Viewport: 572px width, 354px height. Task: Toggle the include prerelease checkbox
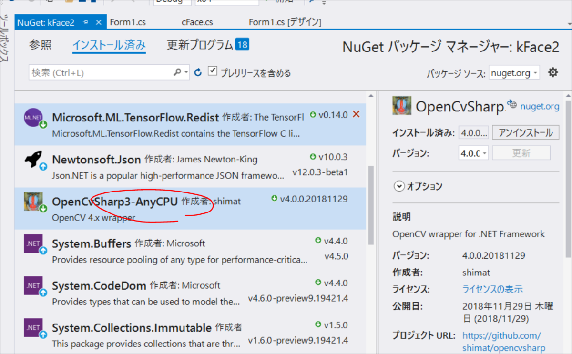tap(213, 71)
